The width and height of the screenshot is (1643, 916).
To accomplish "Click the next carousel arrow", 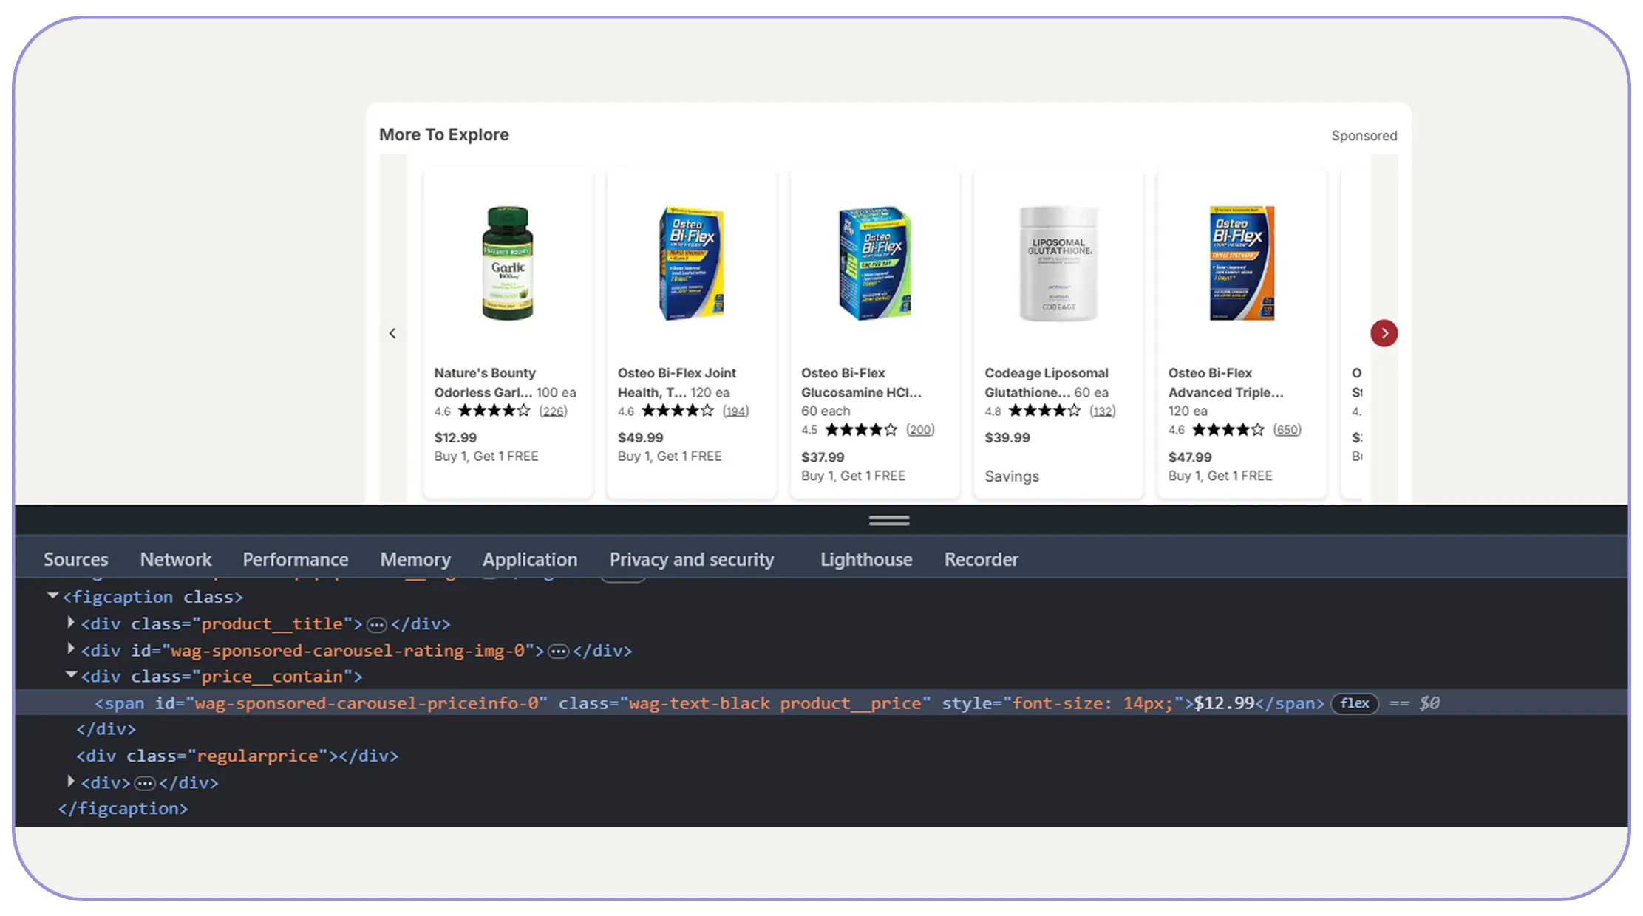I will [x=1384, y=333].
